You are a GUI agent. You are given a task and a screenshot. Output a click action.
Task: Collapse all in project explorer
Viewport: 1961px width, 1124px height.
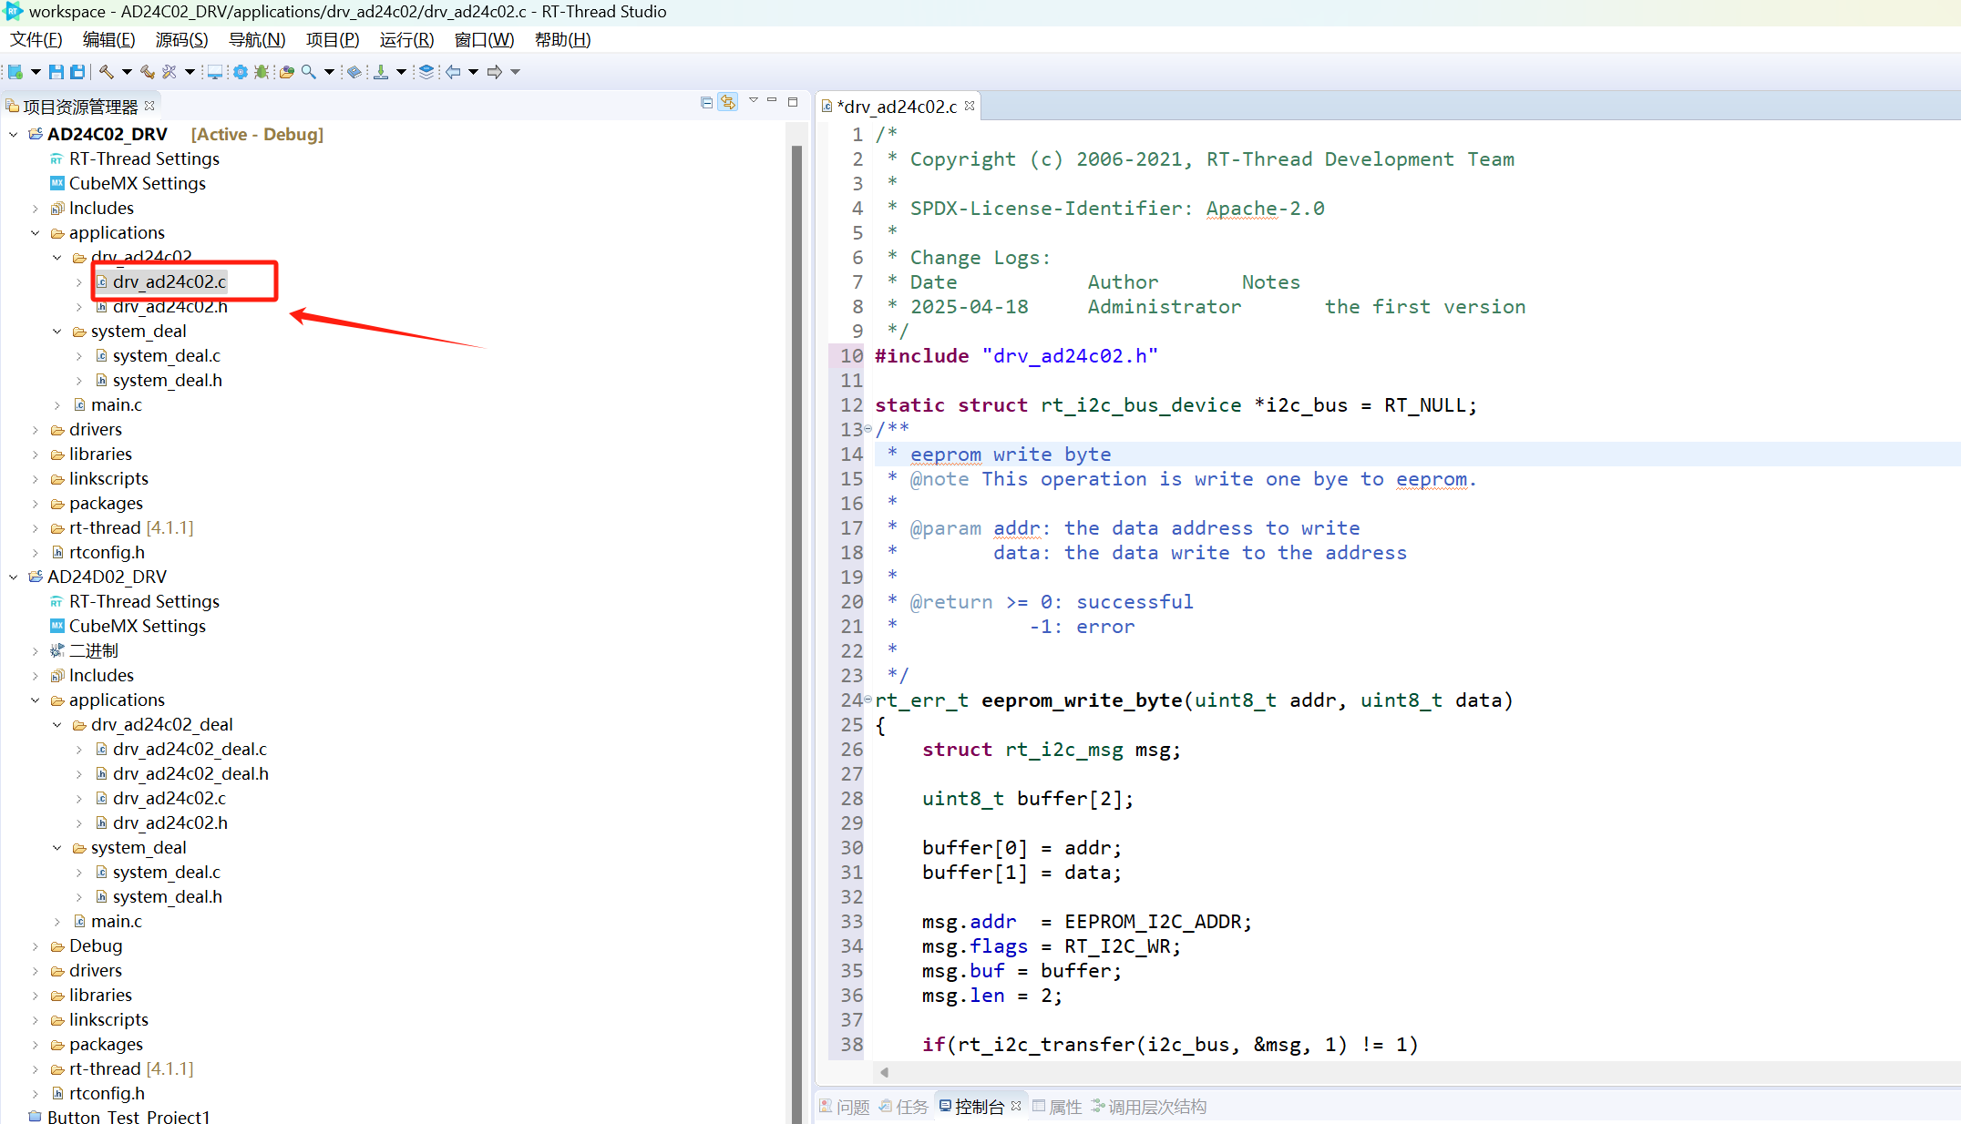pos(706,102)
